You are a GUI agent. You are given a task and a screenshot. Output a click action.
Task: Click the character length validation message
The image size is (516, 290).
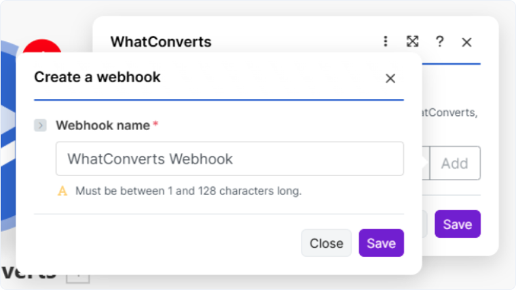click(x=189, y=191)
